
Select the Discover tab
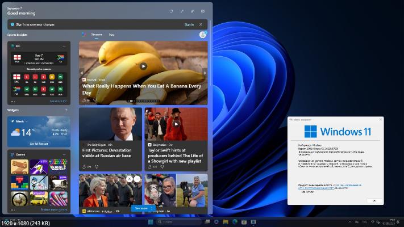point(96,35)
